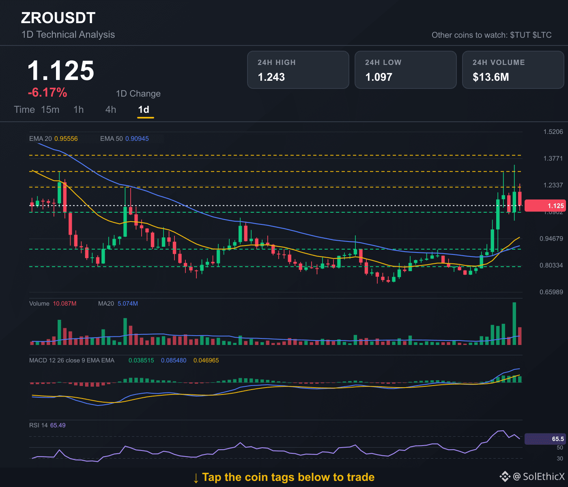Click the 'Tap the coin tags below' prompt
The height and width of the screenshot is (487, 568).
(284, 477)
